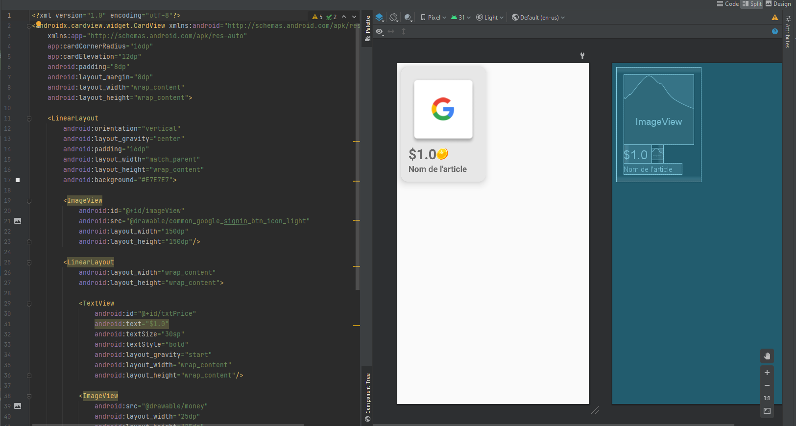Click android:textSize="30sp" attribute

click(x=139, y=334)
